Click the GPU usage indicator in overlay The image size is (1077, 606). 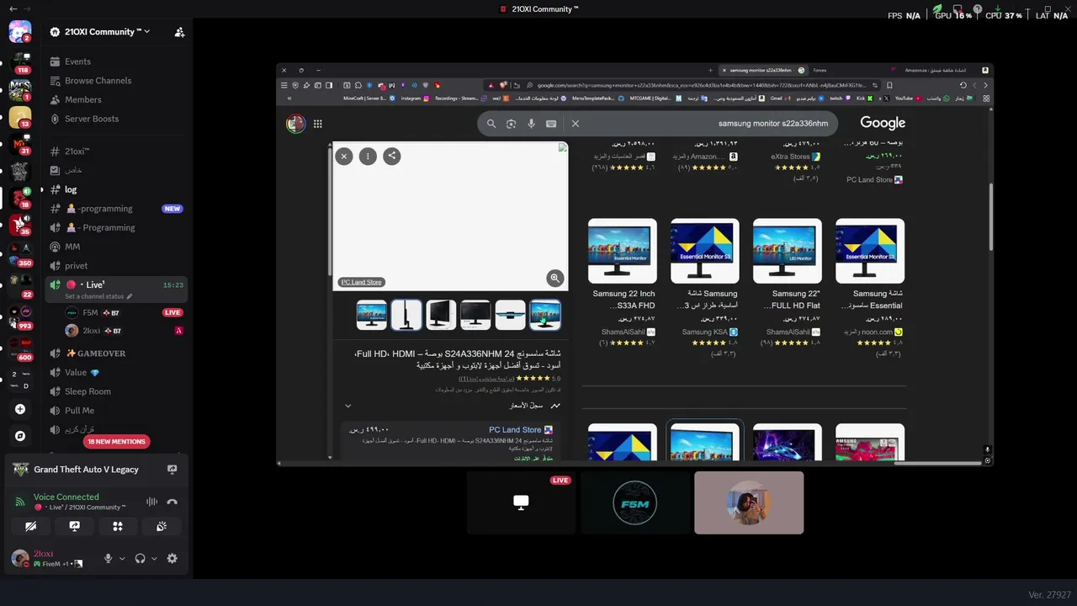click(953, 15)
